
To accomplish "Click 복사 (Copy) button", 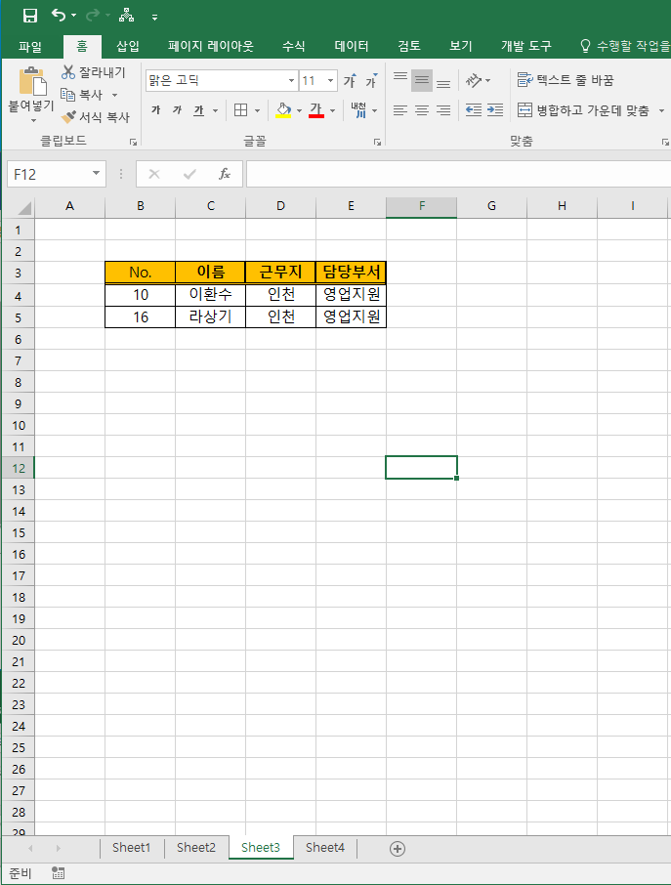I will [82, 95].
